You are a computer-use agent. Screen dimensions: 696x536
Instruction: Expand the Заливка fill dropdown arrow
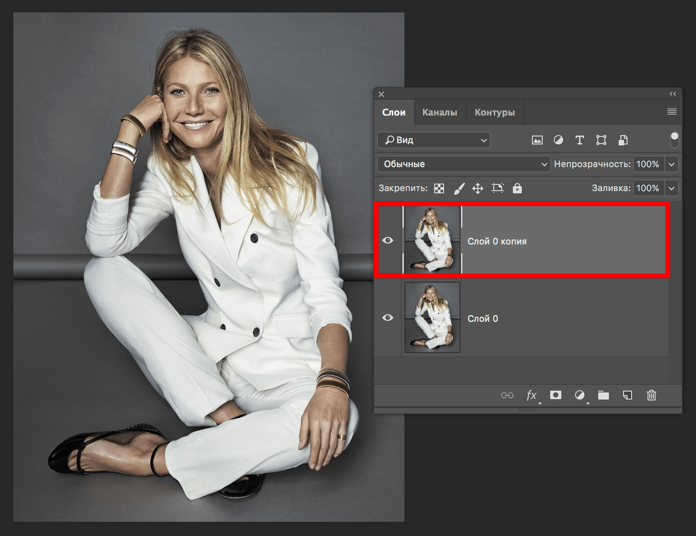(x=672, y=188)
